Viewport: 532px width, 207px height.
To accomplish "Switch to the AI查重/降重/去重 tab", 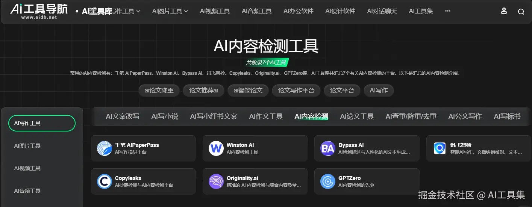I will pyautogui.click(x=411, y=116).
